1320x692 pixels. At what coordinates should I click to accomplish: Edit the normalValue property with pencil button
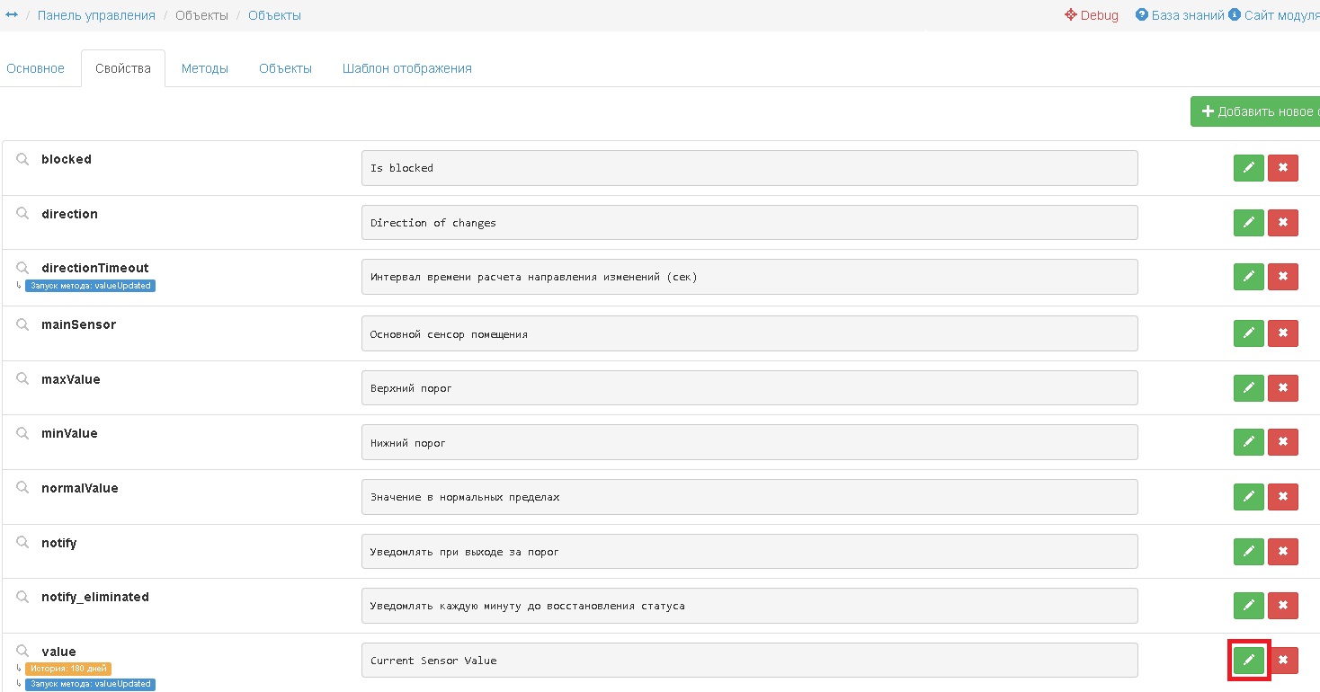coord(1248,497)
